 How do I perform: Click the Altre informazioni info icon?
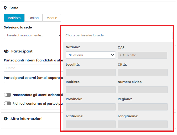coord(6,119)
